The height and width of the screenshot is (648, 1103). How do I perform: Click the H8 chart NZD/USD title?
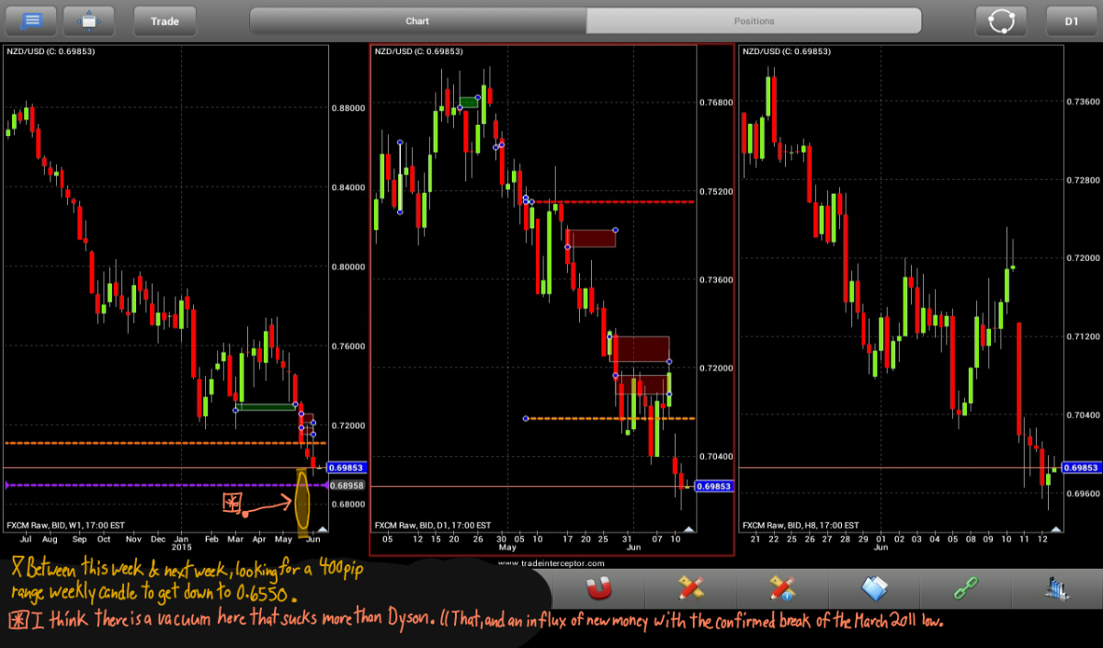point(786,51)
